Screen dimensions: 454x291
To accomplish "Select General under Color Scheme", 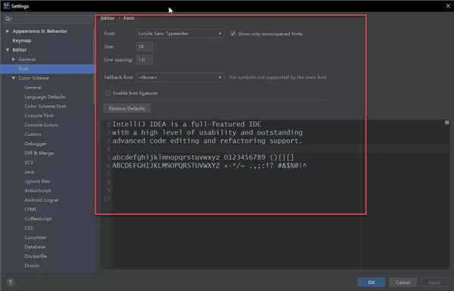I will pyautogui.click(x=33, y=88).
